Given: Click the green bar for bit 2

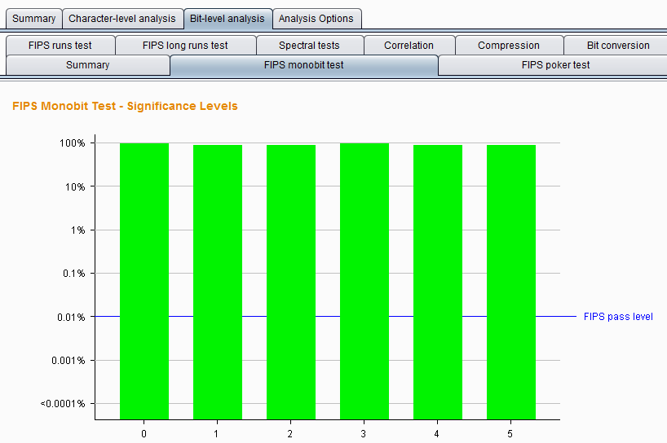Looking at the screenshot, I should pos(291,281).
